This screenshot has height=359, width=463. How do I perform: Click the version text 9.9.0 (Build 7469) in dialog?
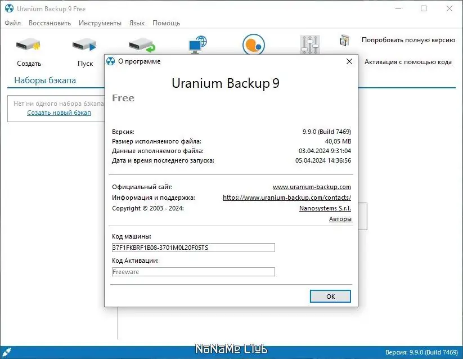click(327, 132)
